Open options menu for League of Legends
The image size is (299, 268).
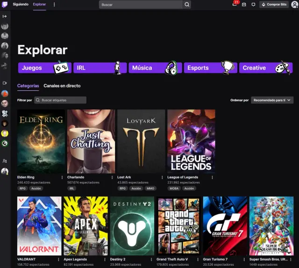tap(212, 177)
